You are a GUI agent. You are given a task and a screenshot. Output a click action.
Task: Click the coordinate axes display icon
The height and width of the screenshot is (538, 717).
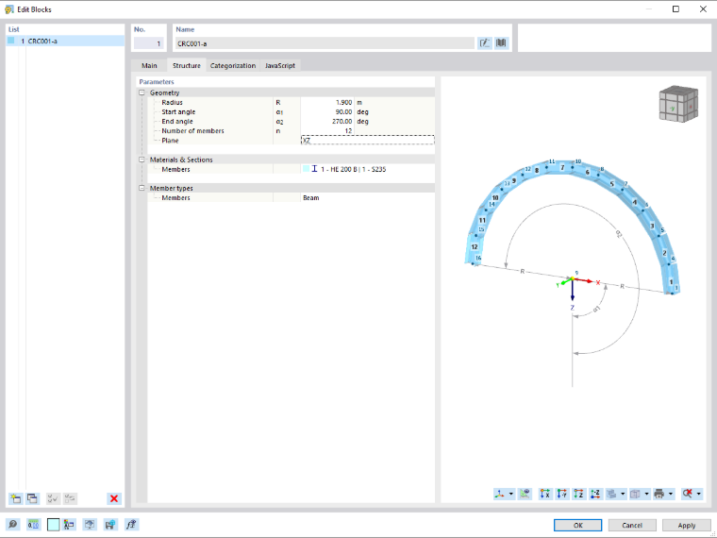coord(500,494)
